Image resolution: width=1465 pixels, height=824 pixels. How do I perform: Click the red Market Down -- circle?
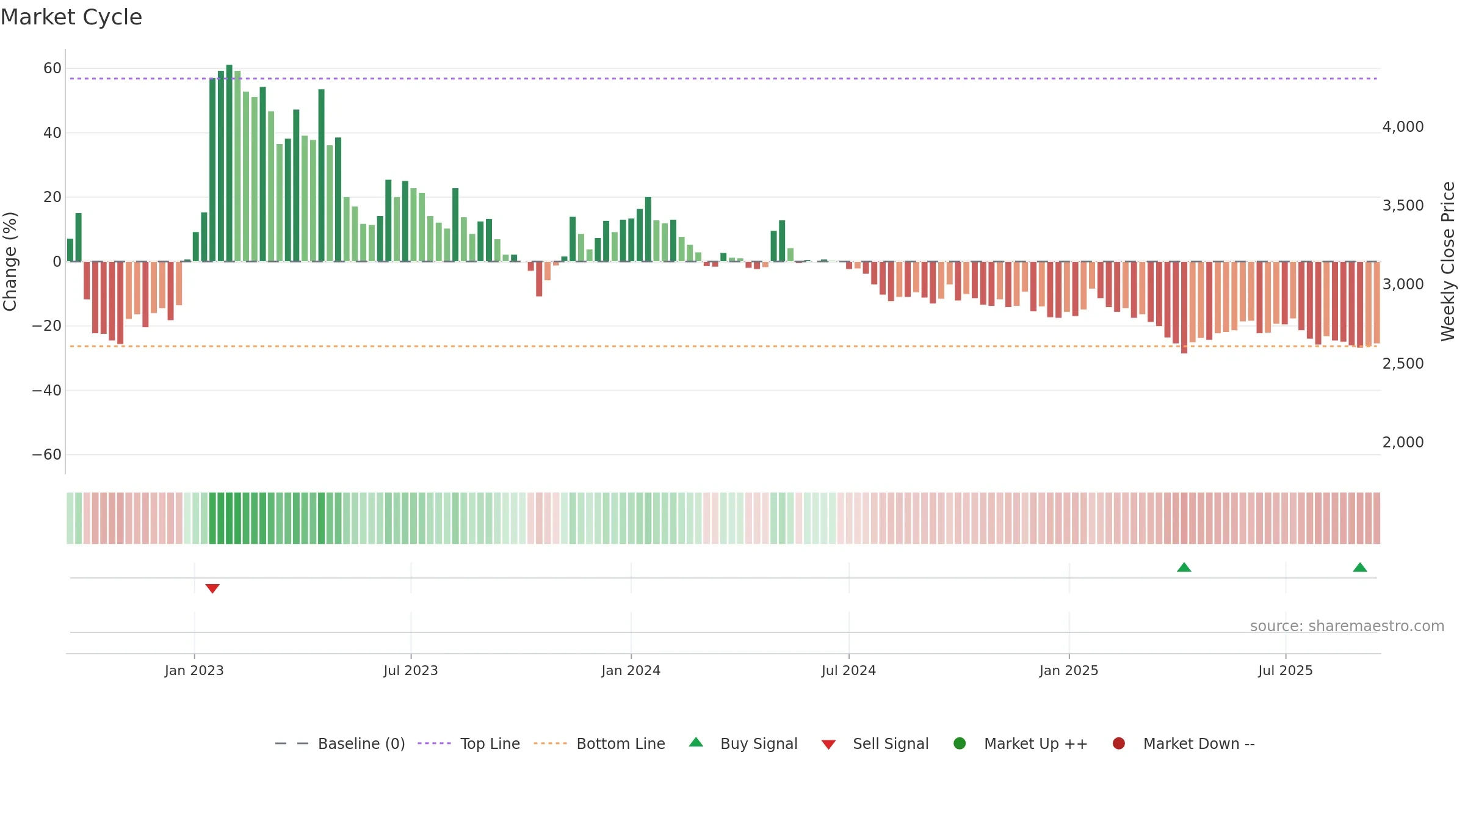(1119, 743)
